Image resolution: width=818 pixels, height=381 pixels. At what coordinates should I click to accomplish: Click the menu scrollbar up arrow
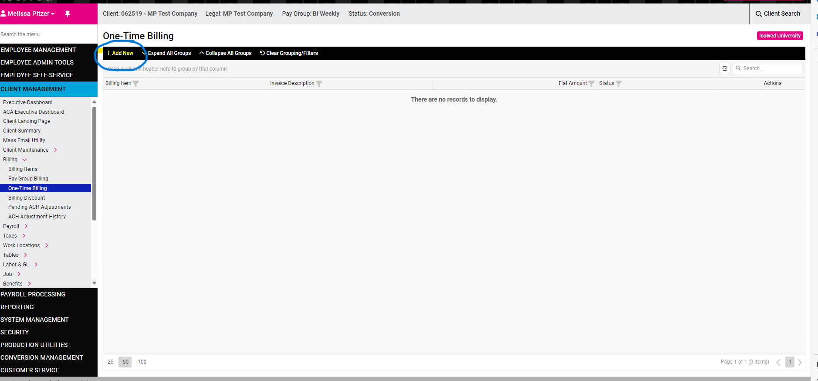tap(94, 102)
